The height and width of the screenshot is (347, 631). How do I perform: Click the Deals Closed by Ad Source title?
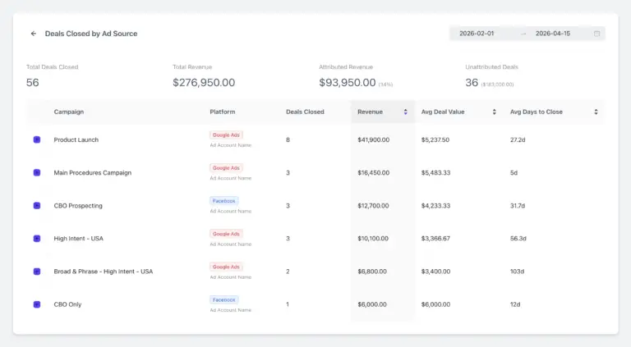click(91, 34)
